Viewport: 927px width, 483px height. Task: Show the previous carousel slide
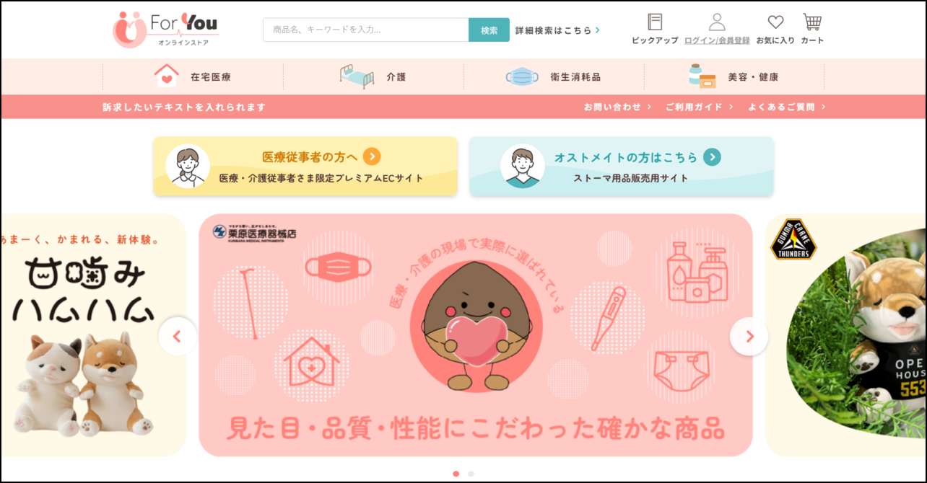[178, 336]
